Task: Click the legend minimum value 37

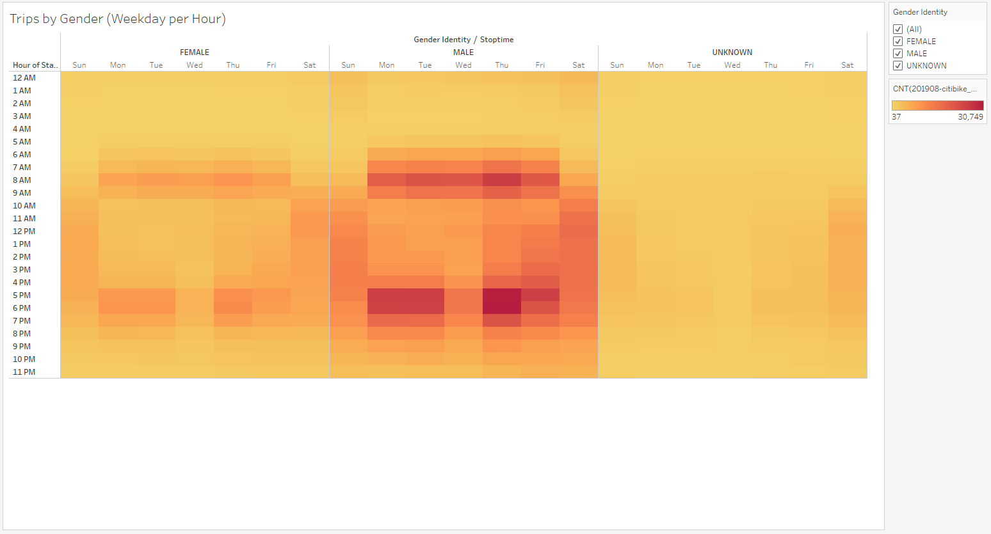Action: pos(896,117)
